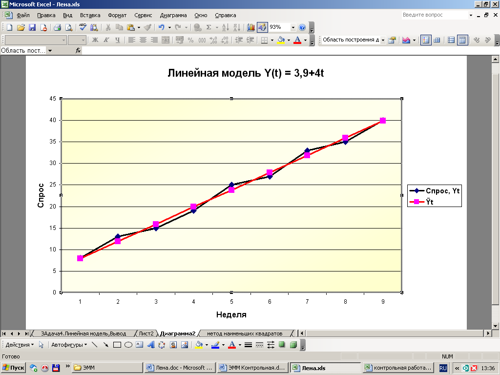Click the Введите вопрос help input box
The image size is (500, 375).
(x=434, y=15)
